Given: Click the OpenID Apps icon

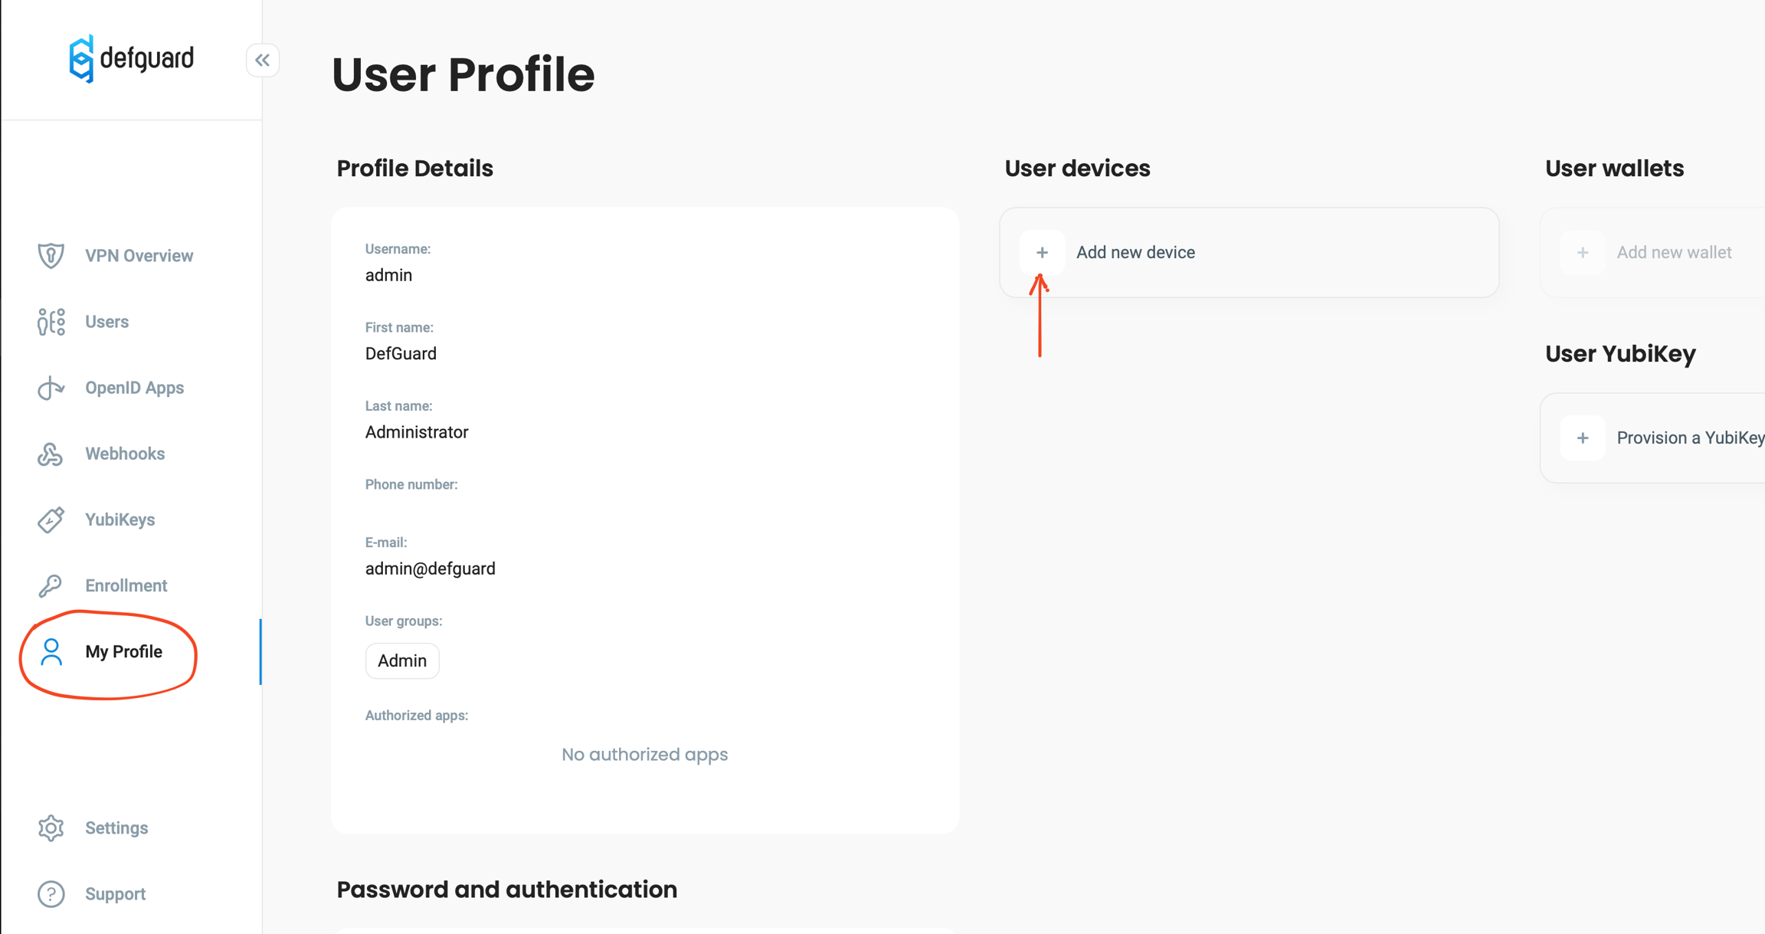Looking at the screenshot, I should (x=51, y=388).
